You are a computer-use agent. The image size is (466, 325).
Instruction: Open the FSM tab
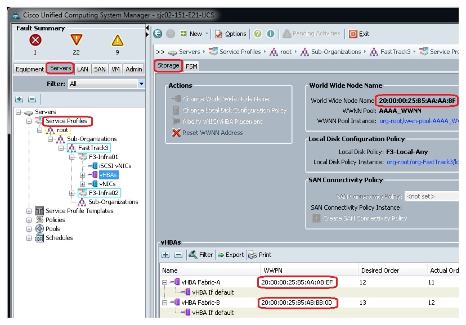(x=191, y=66)
